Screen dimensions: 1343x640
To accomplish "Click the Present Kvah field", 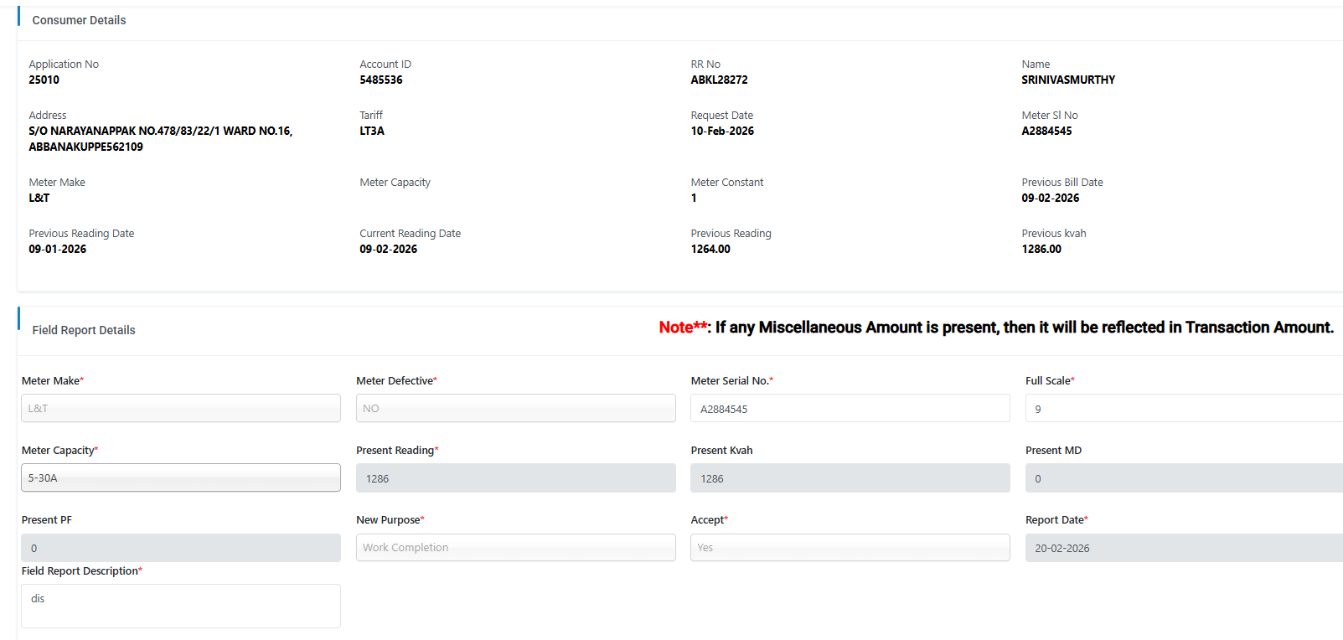I will (x=850, y=478).
